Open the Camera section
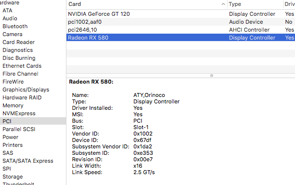This screenshot has width=295, height=185. click(12, 34)
